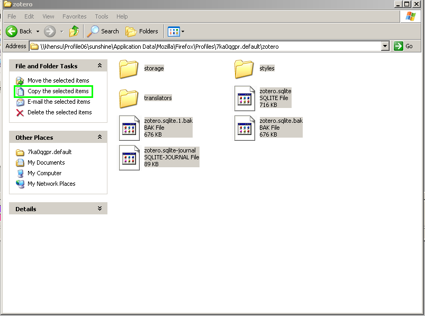425x316 pixels.
Task: Open 7ka0qgpr.default folder link
Action: click(x=50, y=152)
